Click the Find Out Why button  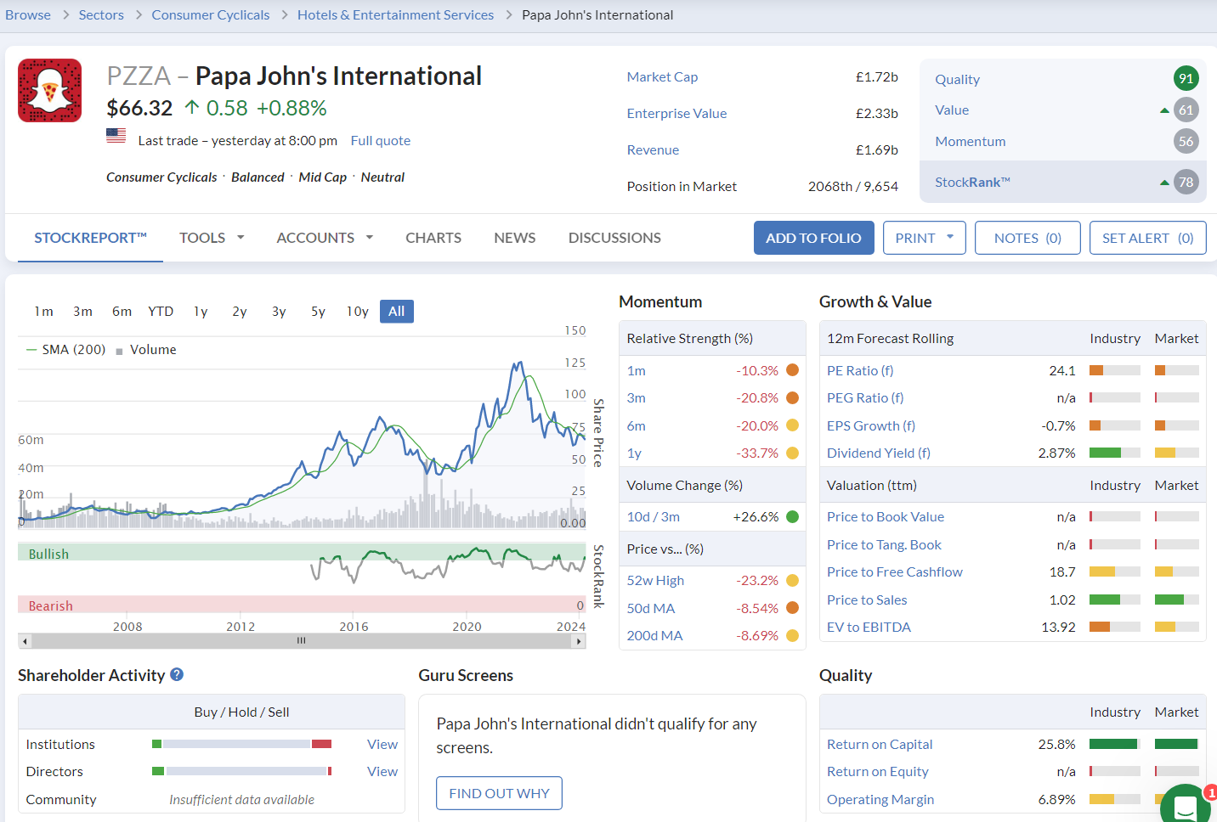pyautogui.click(x=499, y=793)
